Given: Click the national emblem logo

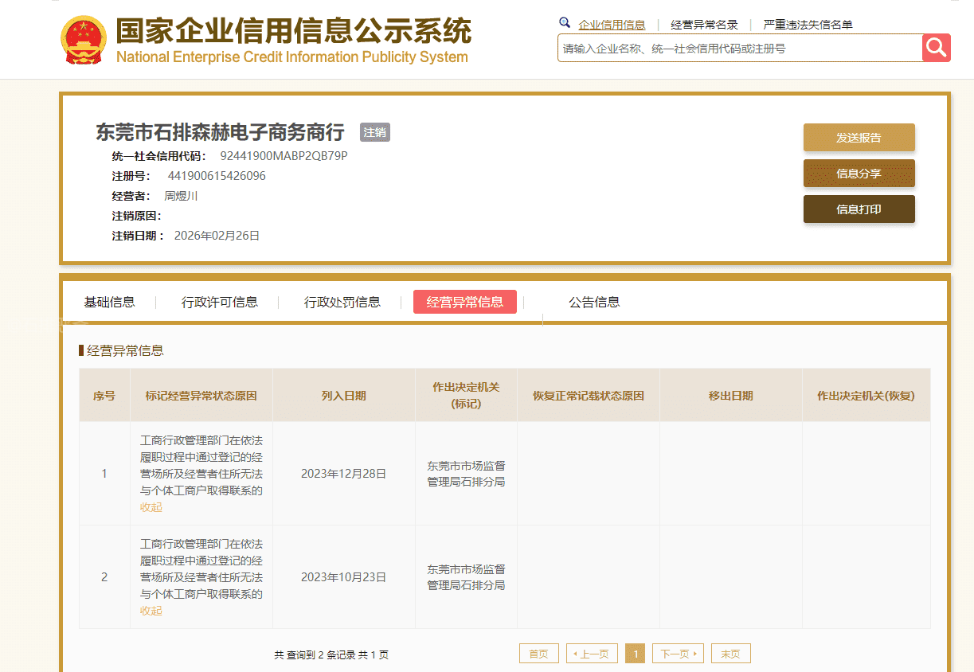Looking at the screenshot, I should 83,39.
